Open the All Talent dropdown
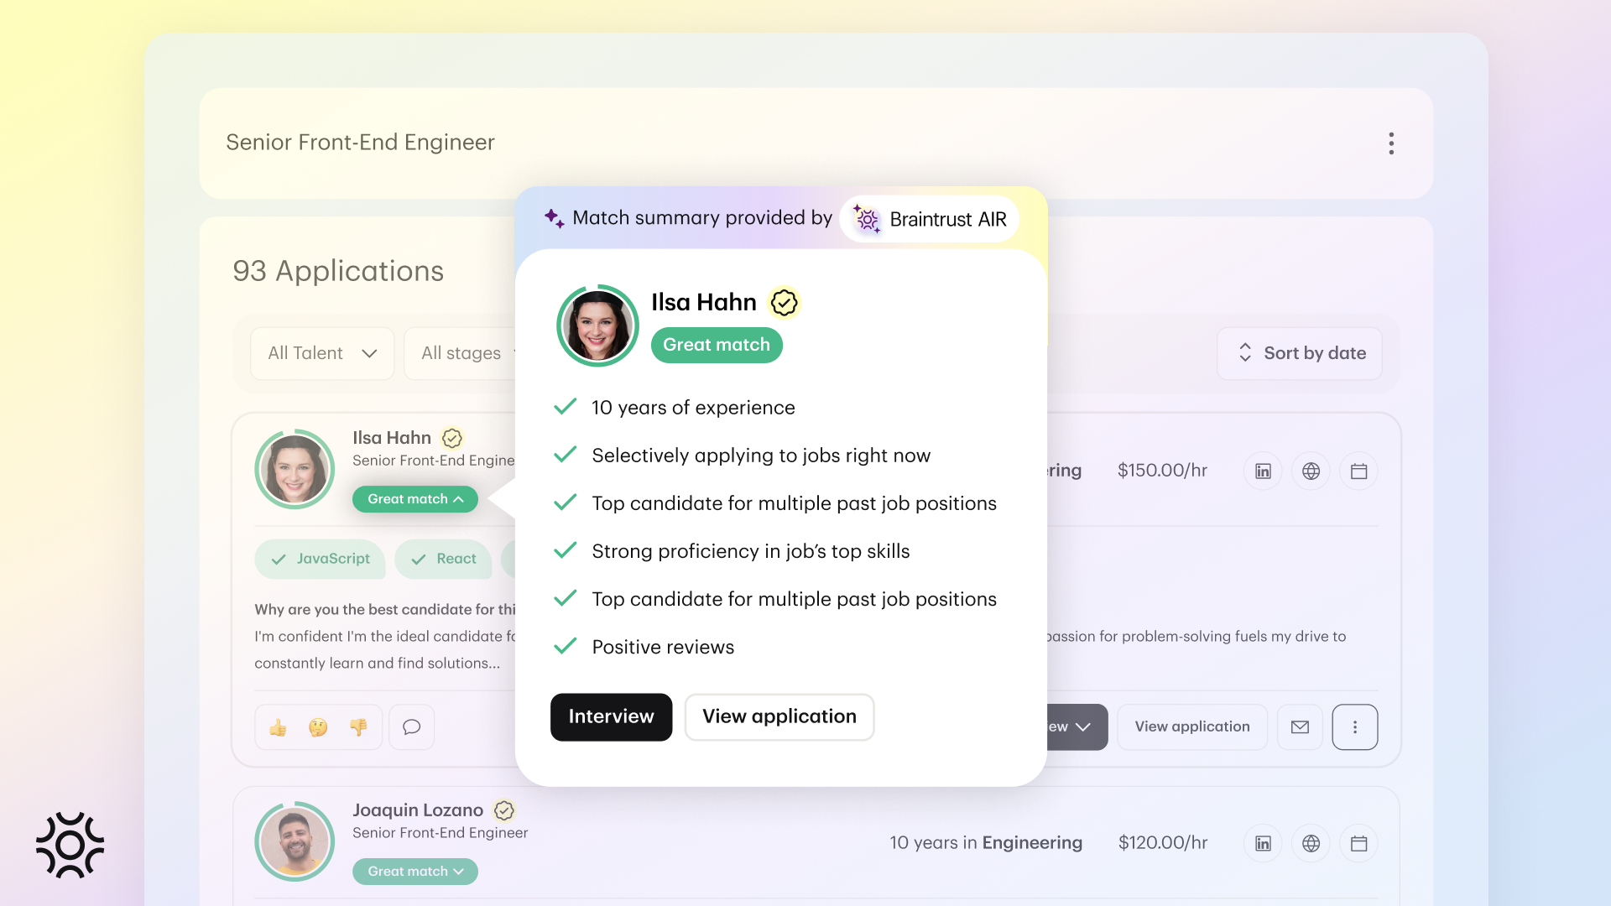 (x=322, y=353)
